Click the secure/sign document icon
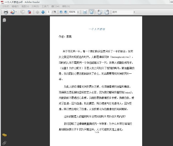This screenshot has width=173, height=146. [29, 12]
